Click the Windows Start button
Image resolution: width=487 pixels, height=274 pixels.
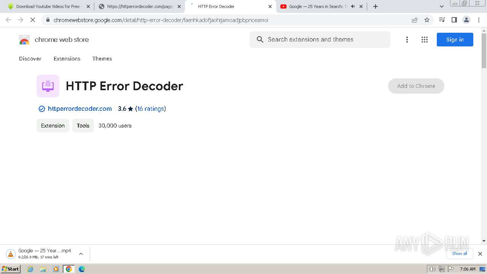(x=11, y=269)
